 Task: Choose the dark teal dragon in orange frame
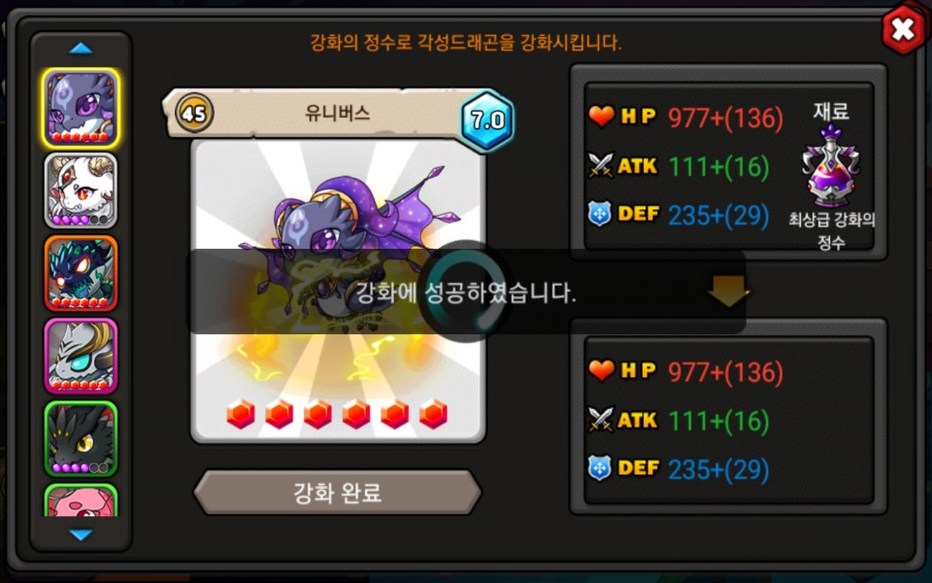point(81,274)
